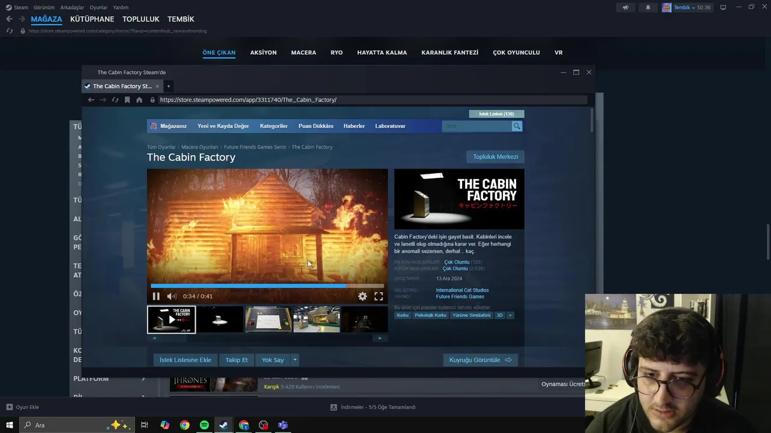Go to TOPLULUK section
Screen dimensions: 771x433
pyautogui.click(x=141, y=19)
